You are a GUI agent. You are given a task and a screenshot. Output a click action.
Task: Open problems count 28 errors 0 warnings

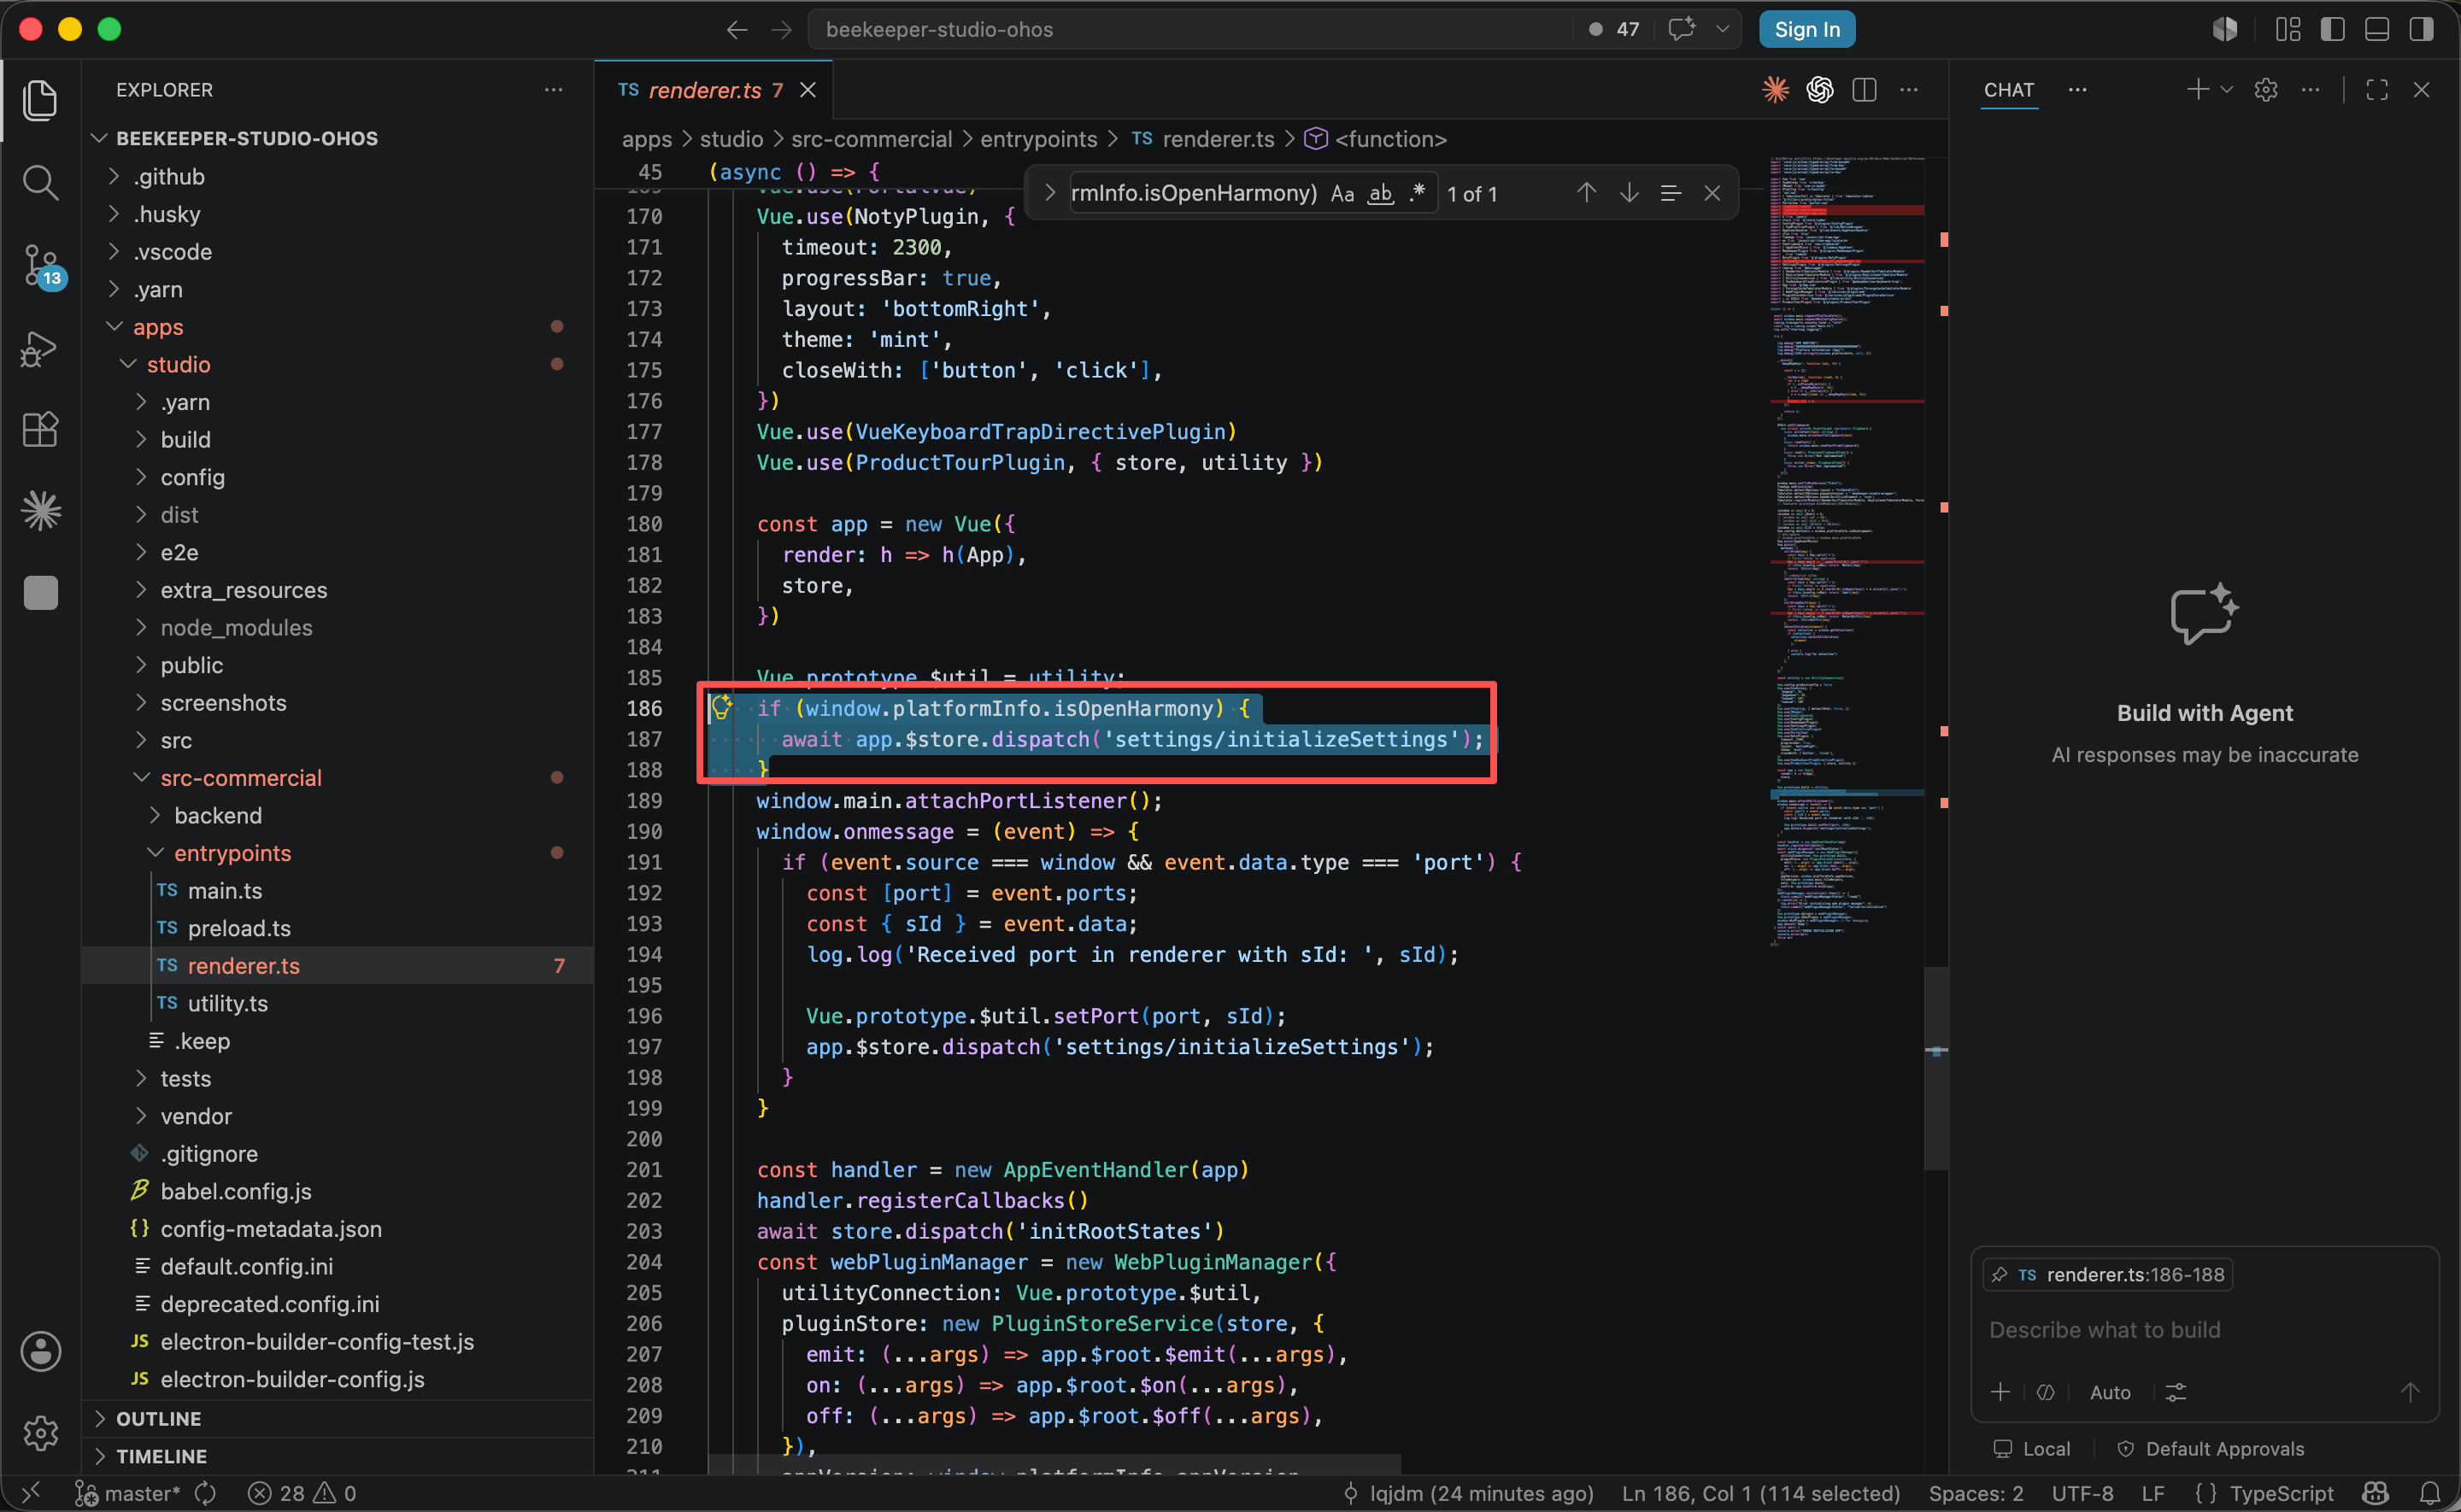[x=302, y=1494]
